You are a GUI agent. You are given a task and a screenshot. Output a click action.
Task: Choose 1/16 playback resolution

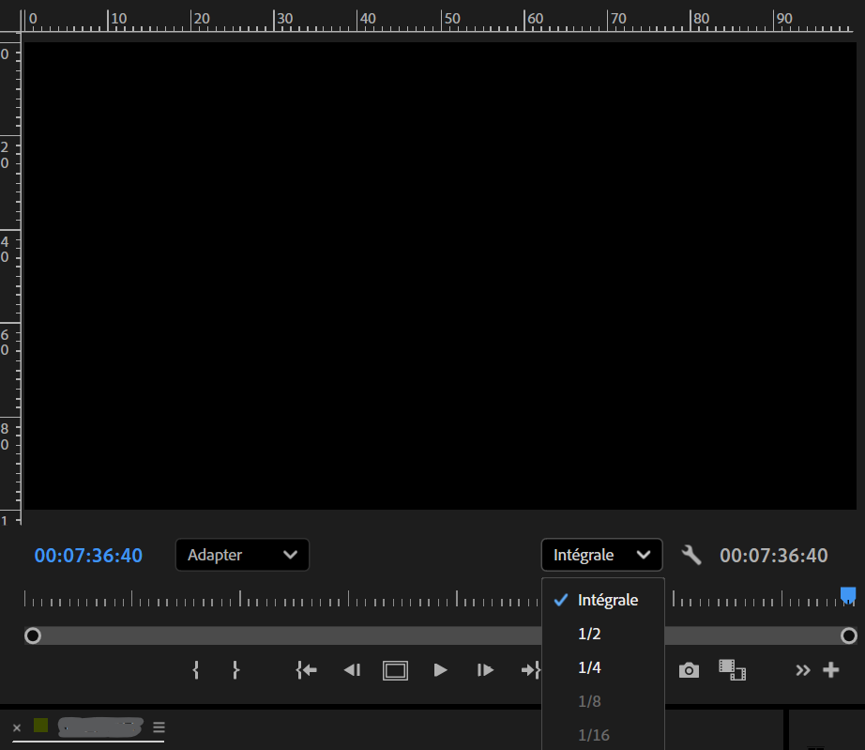[x=603, y=735]
